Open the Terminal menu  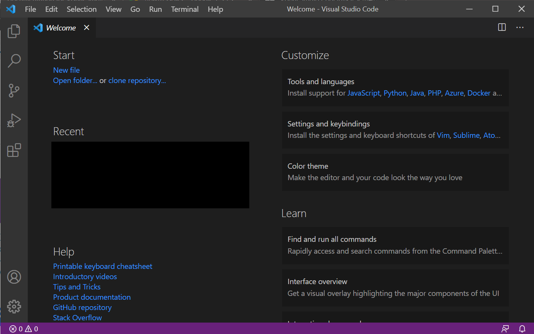[185, 9]
